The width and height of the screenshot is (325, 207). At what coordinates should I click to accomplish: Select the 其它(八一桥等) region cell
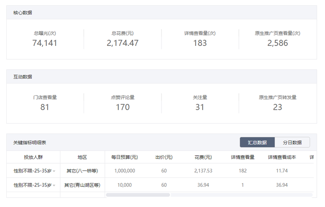pyautogui.click(x=82, y=171)
